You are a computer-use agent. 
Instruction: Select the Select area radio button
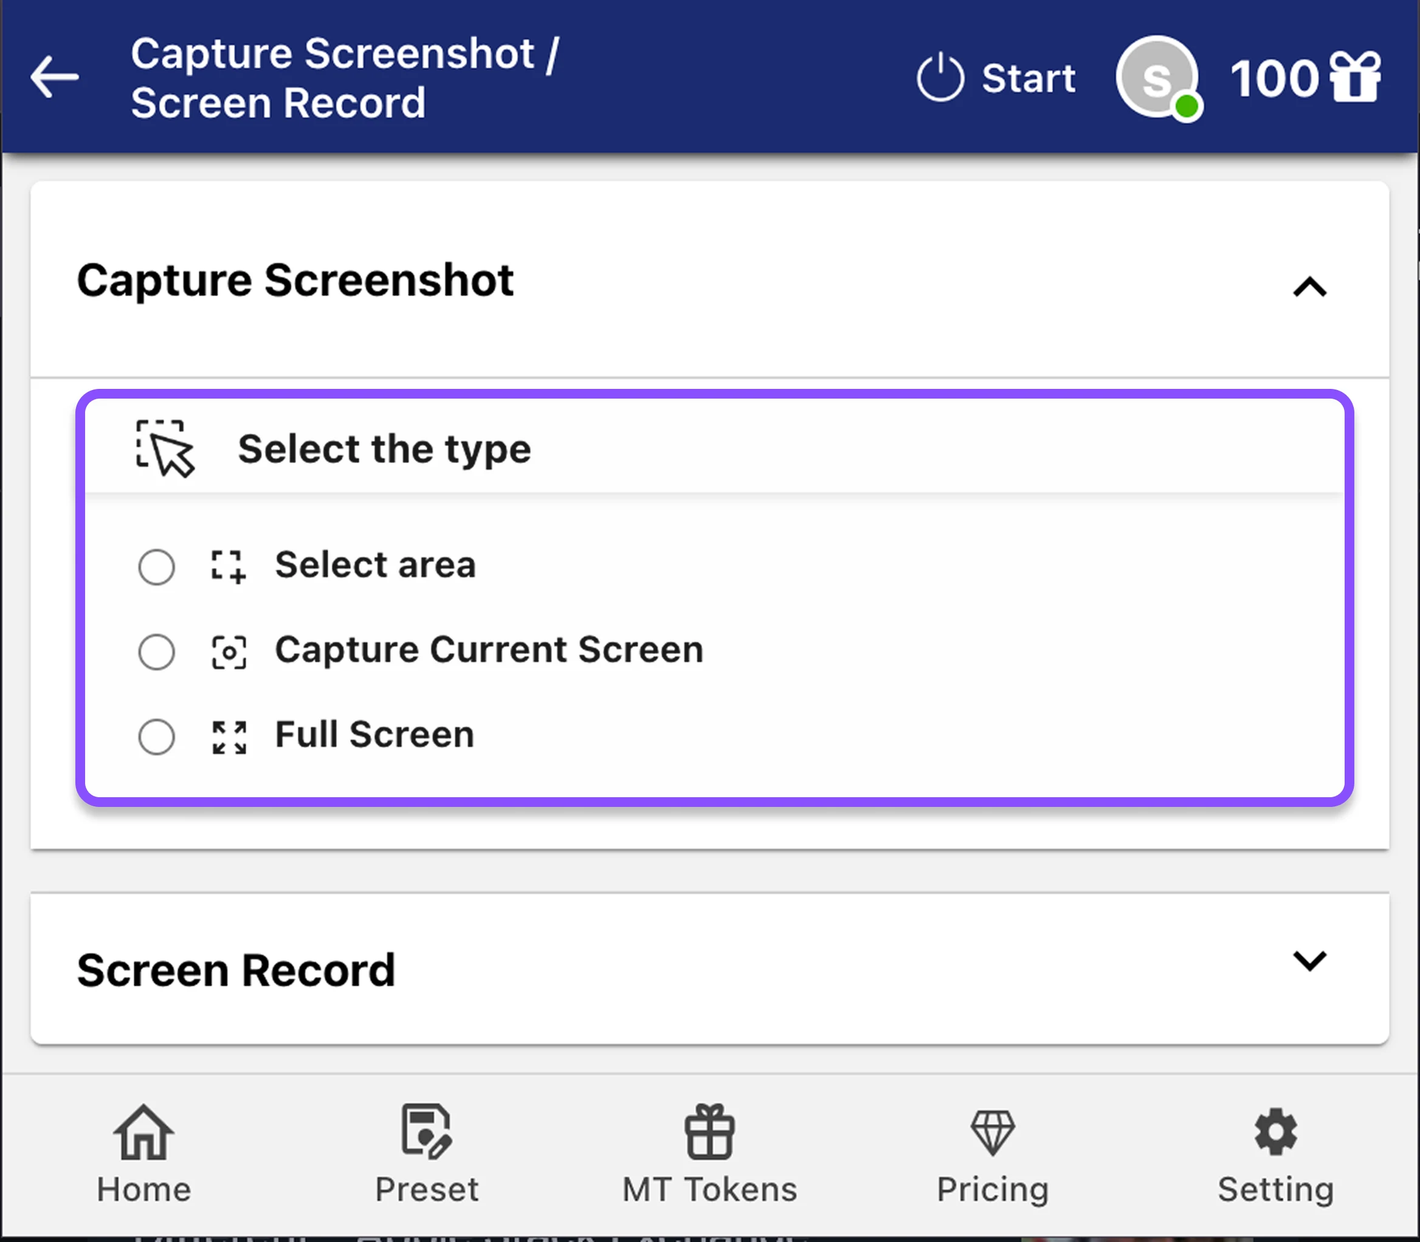click(157, 566)
